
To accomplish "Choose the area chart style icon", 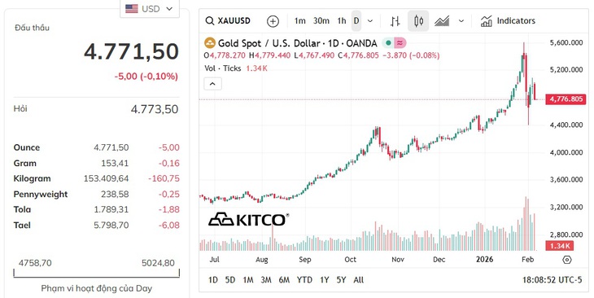I will [x=442, y=21].
